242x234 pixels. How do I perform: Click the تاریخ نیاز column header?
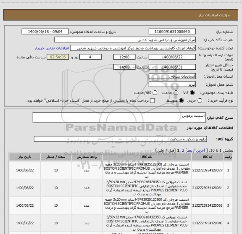point(25,157)
